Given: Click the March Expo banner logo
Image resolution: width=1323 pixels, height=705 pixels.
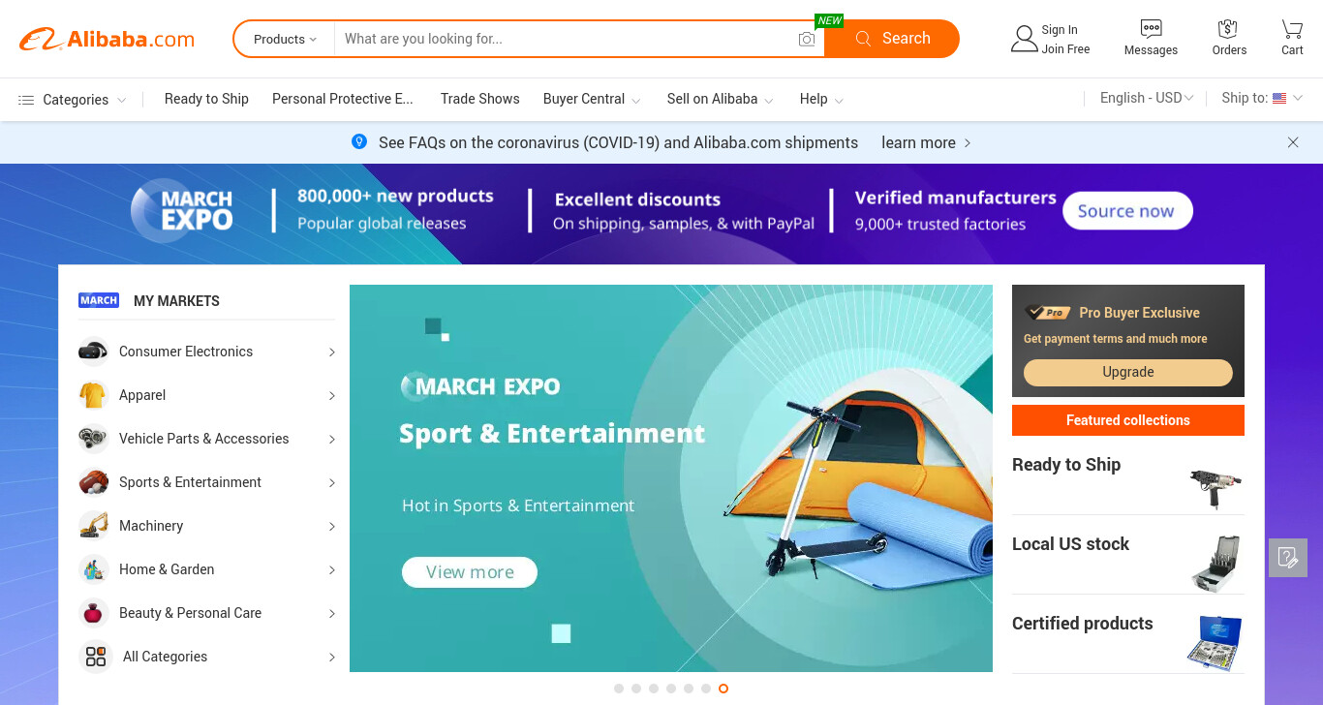Looking at the screenshot, I should pos(182,210).
